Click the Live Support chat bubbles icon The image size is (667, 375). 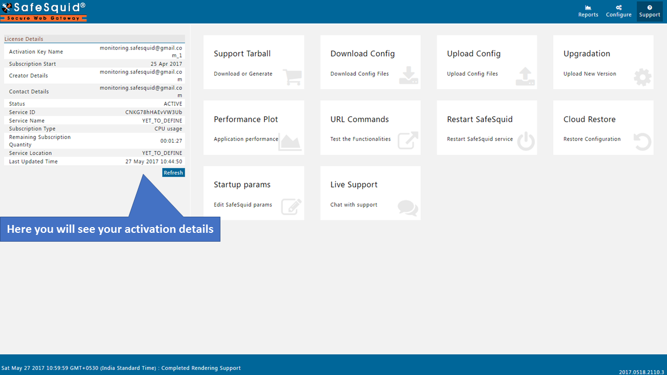[408, 208]
